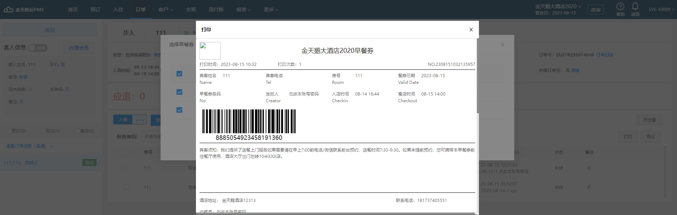Click the 入账 button
Screen dimensions: 677x215
pyautogui.click(x=123, y=120)
